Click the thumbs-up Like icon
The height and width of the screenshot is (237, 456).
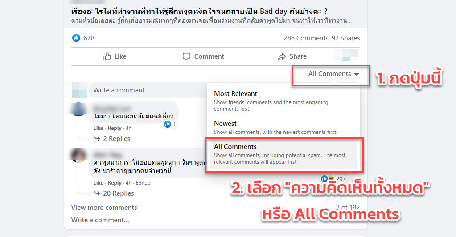(x=107, y=56)
